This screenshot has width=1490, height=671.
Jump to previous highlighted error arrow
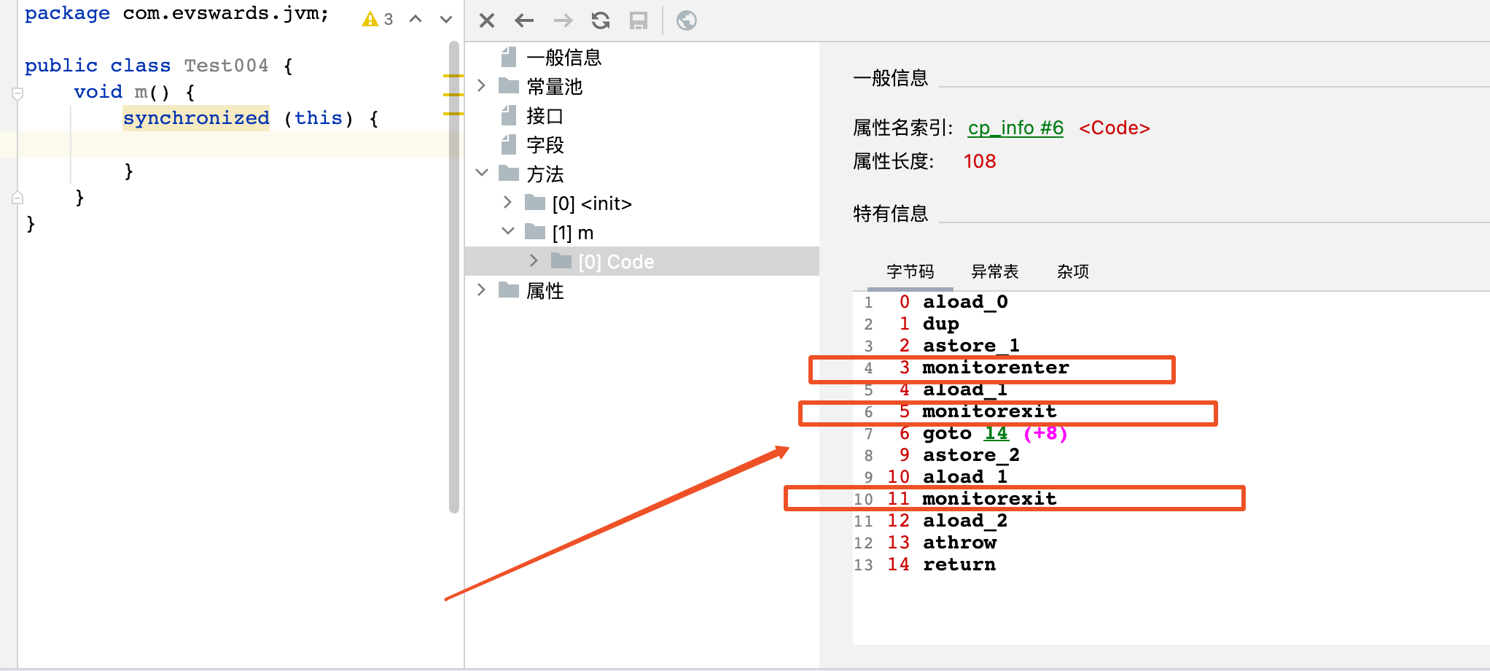pyautogui.click(x=416, y=19)
